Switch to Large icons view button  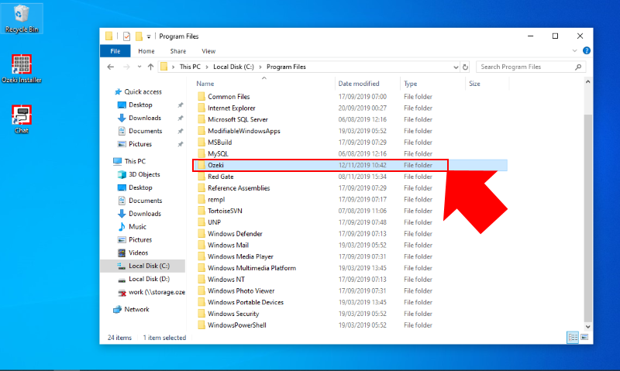coord(584,338)
